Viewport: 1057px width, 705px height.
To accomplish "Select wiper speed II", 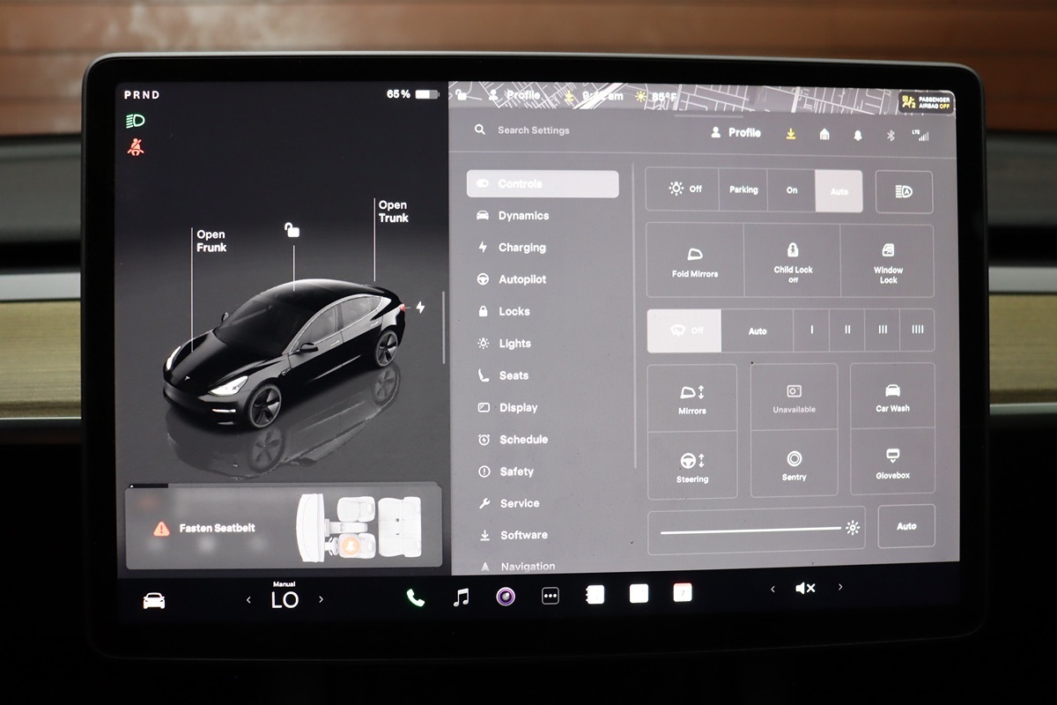I will pos(847,330).
